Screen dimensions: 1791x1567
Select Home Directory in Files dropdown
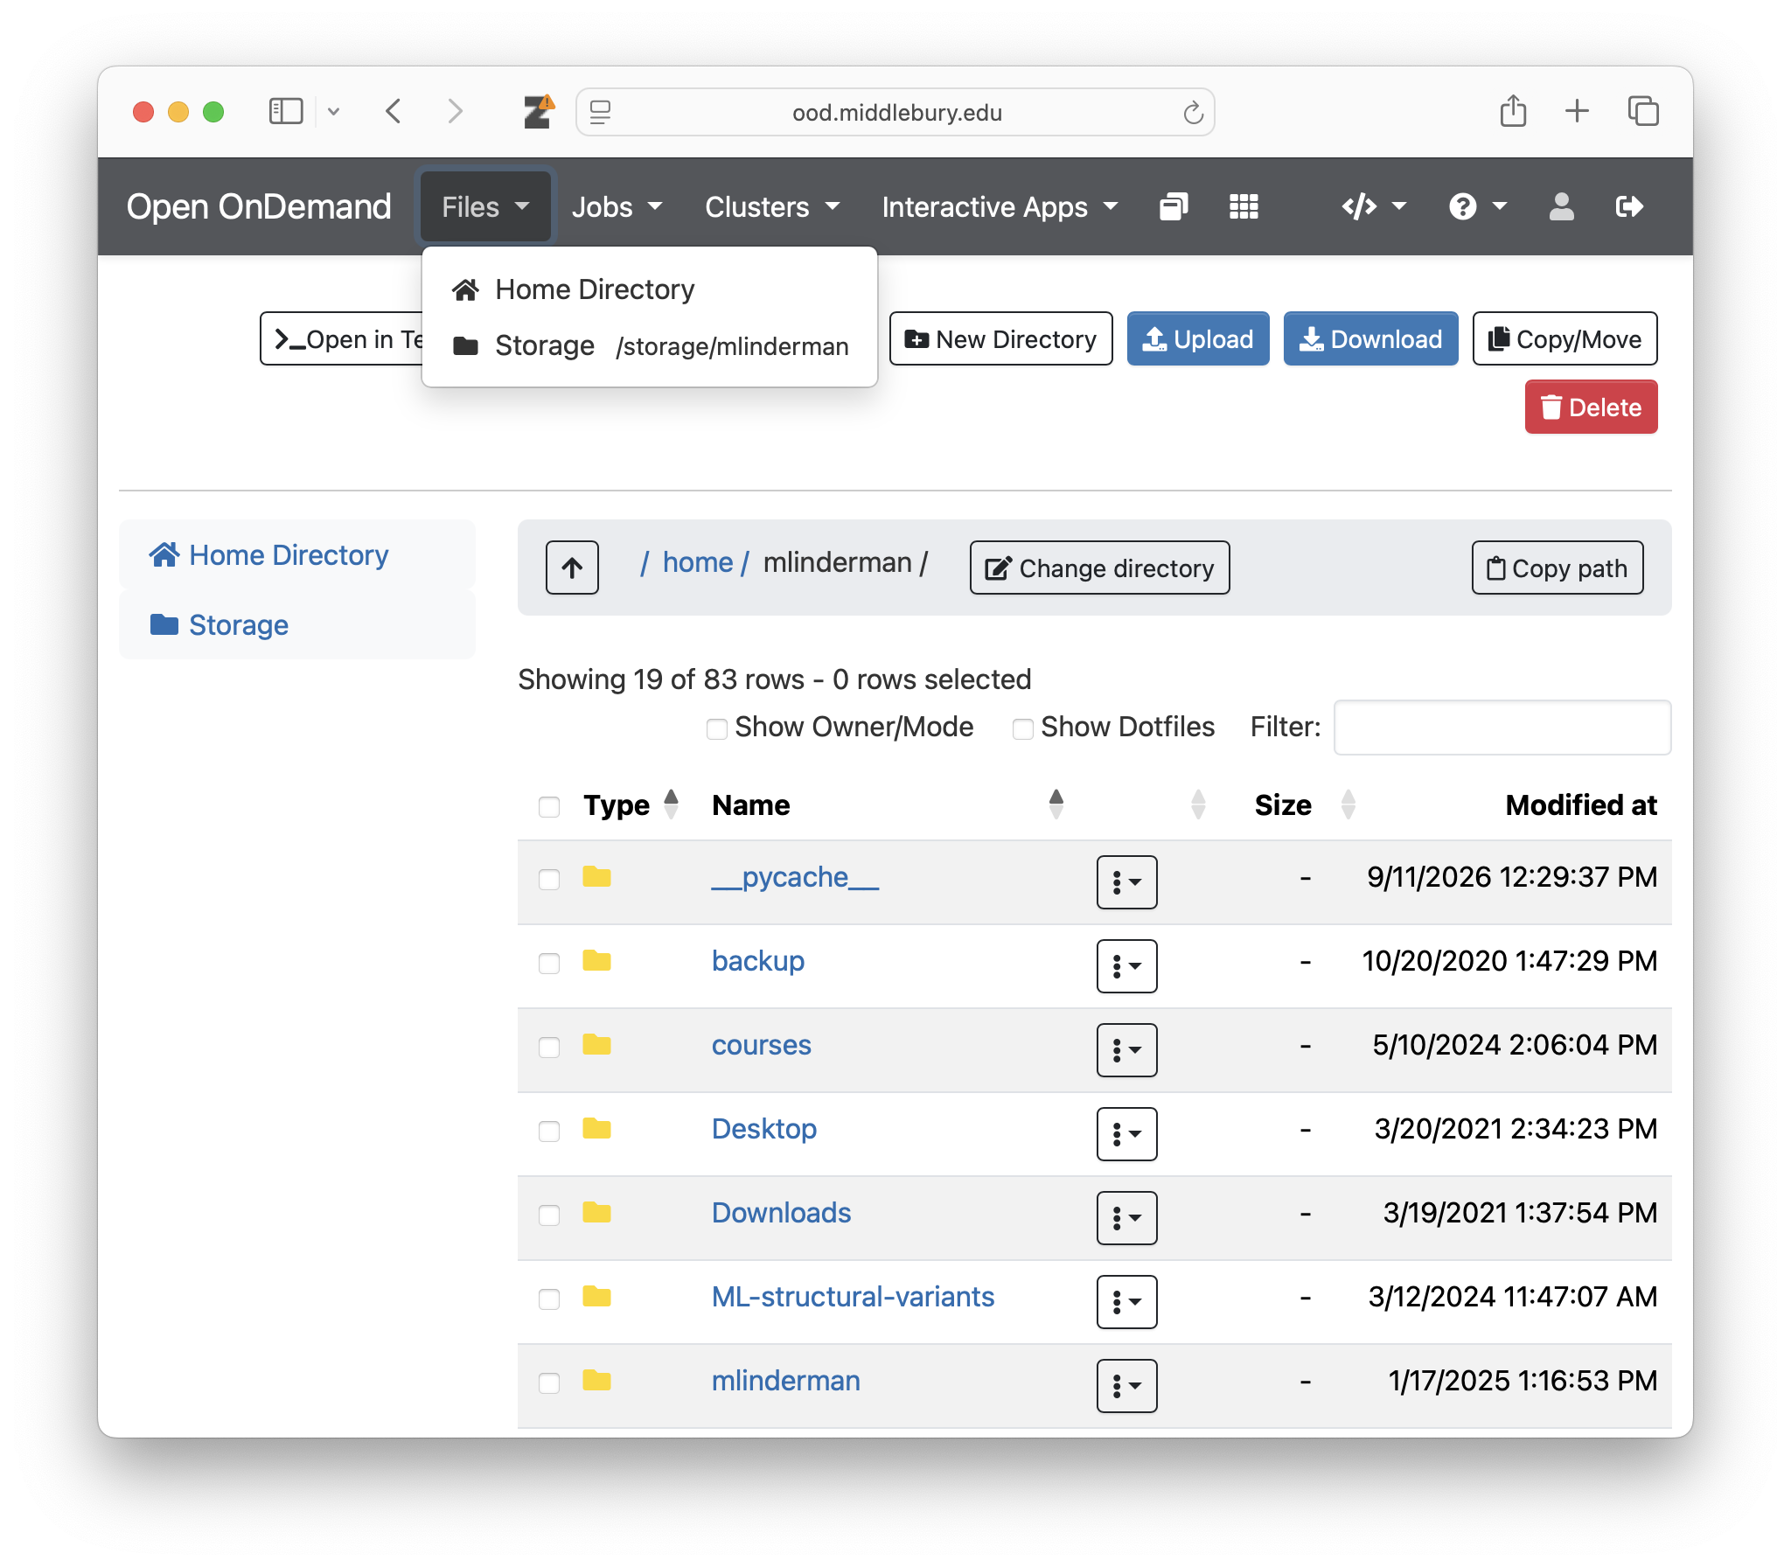650,289
